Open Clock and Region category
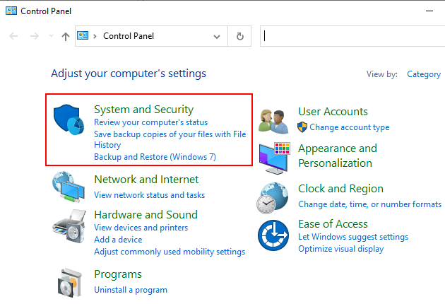445x304 pixels. pos(341,189)
